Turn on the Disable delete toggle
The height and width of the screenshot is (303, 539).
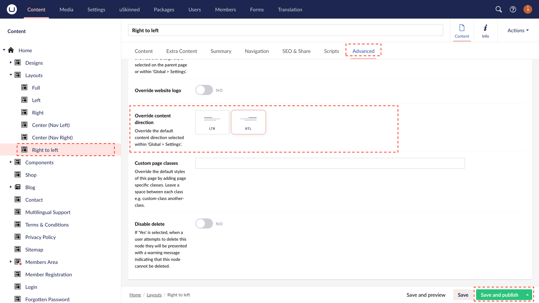tap(204, 224)
